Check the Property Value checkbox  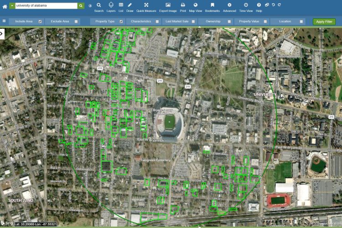[x=265, y=21]
